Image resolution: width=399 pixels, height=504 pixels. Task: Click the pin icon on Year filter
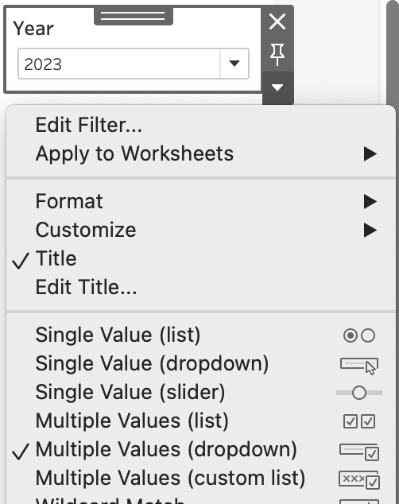(277, 55)
